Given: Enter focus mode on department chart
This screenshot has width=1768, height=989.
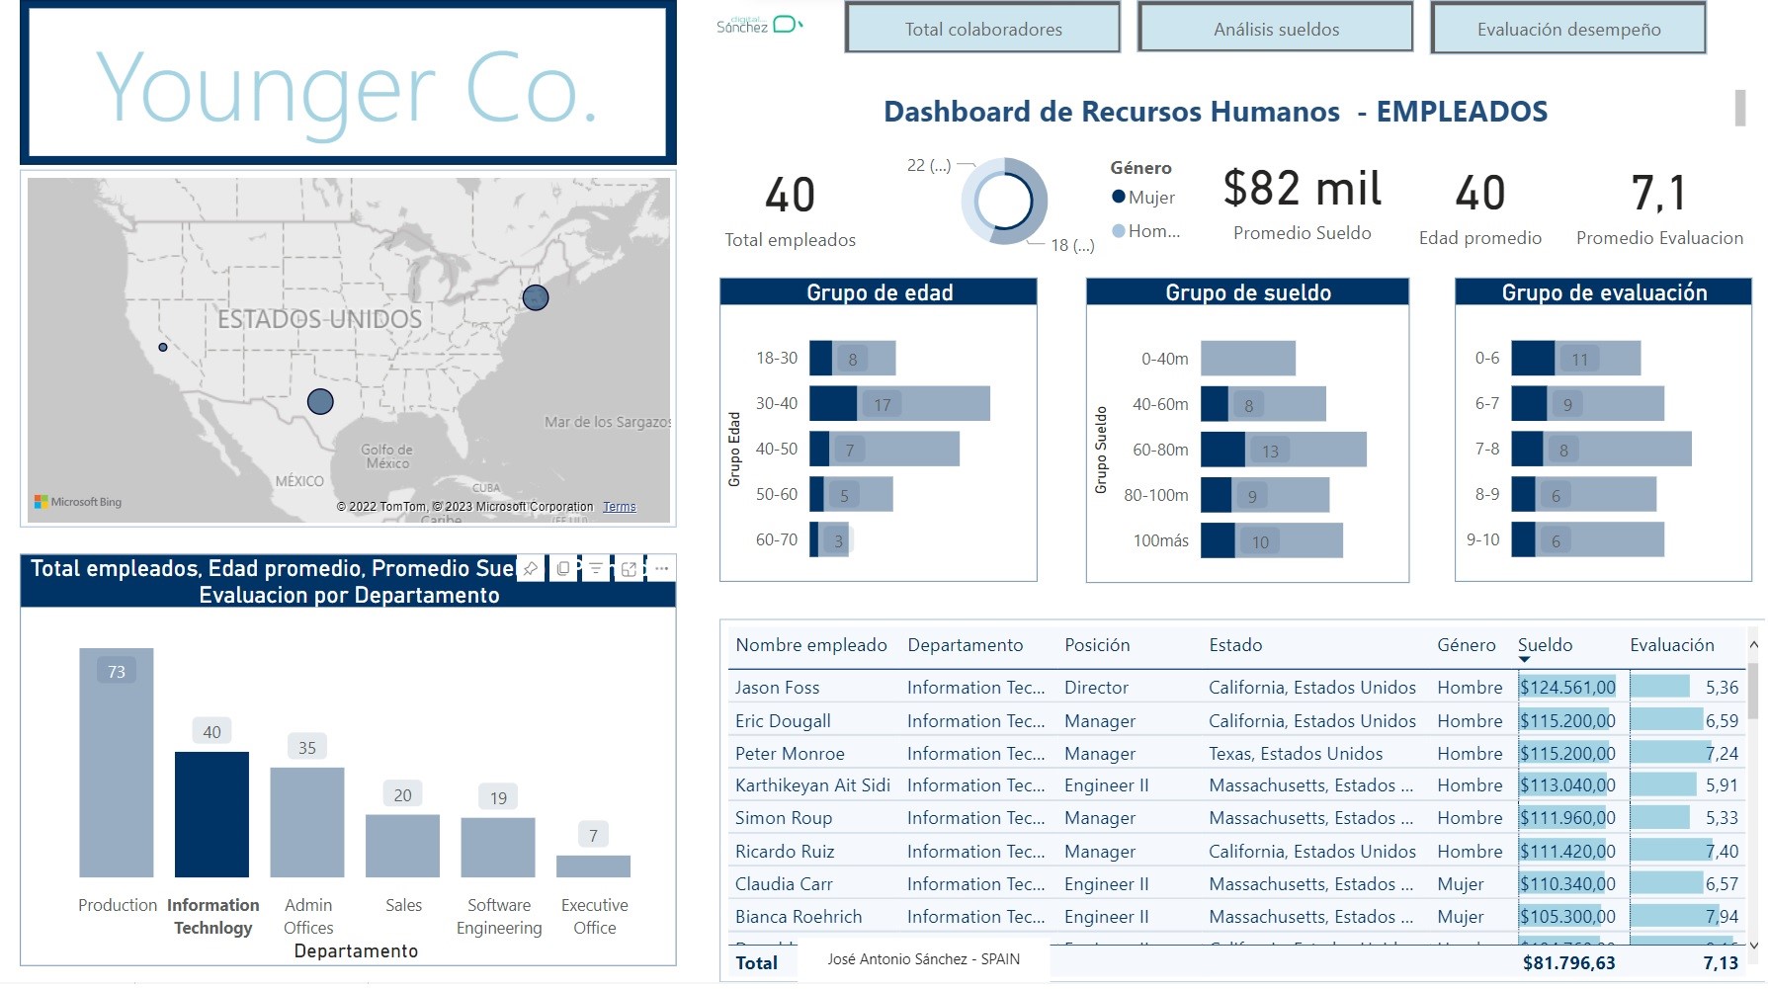Looking at the screenshot, I should 629,569.
